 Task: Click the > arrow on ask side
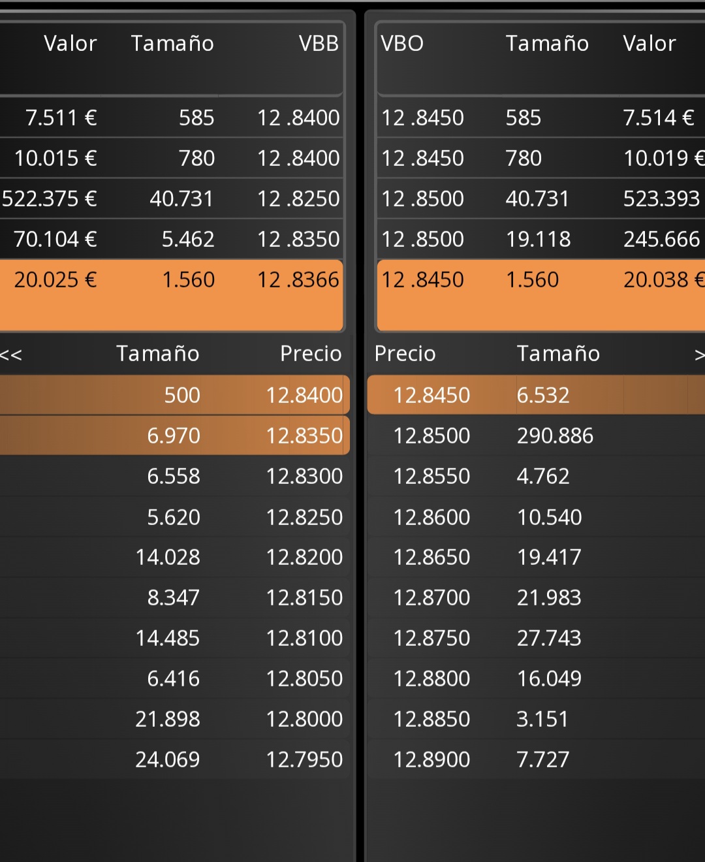(x=699, y=355)
